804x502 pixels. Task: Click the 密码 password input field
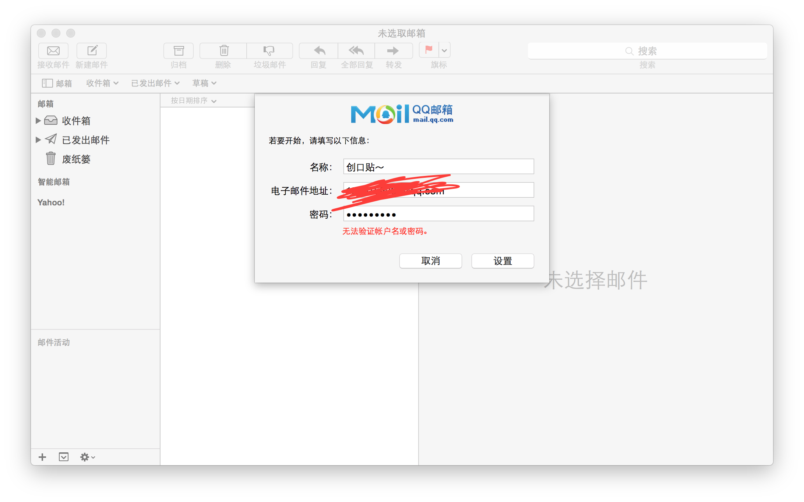(438, 213)
